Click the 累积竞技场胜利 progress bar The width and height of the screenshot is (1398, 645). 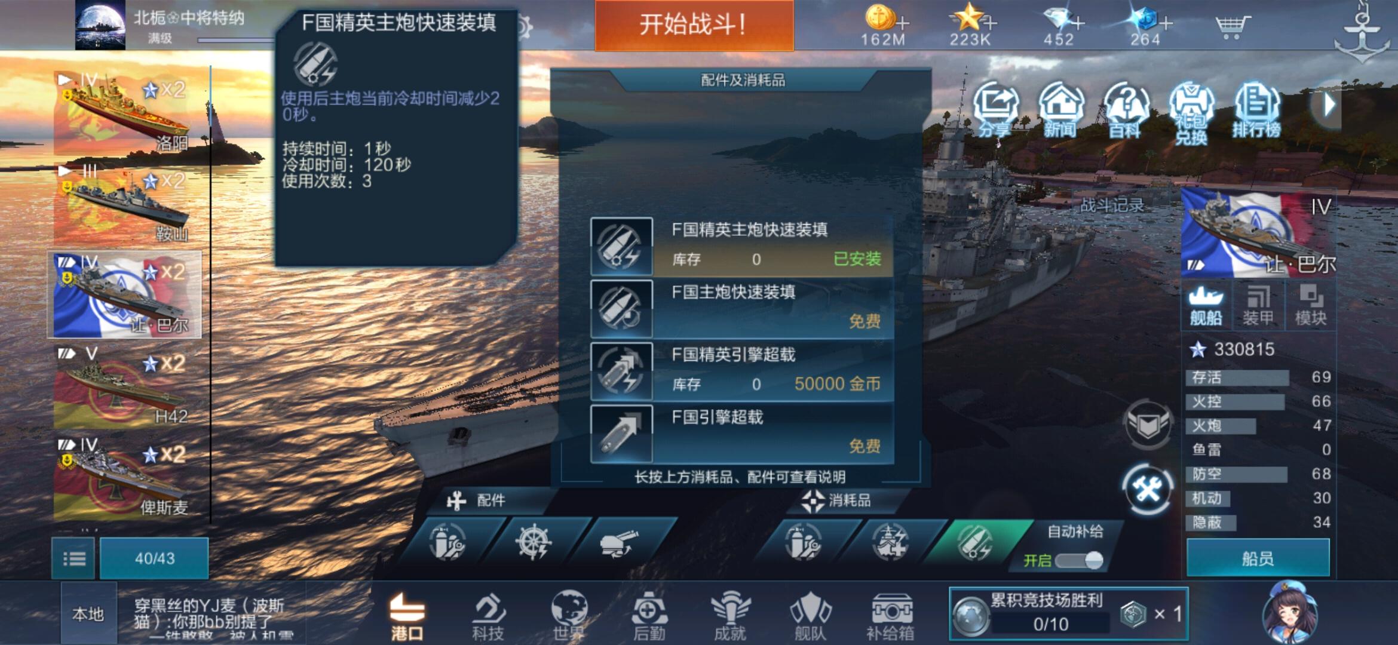[1050, 624]
